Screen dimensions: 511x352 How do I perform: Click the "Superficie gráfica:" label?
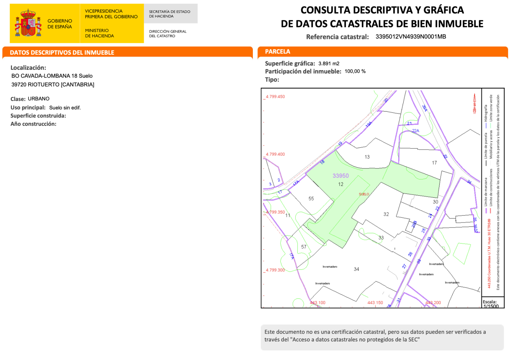click(290, 63)
